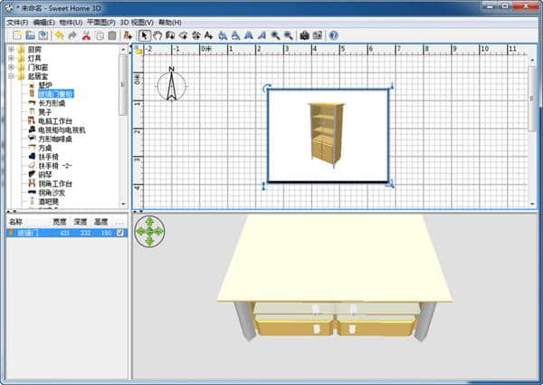
Task: Click the Cut scissors icon
Action: [86, 34]
